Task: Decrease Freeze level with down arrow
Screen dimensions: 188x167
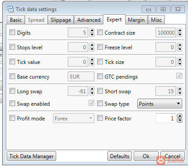Action: 180,49
